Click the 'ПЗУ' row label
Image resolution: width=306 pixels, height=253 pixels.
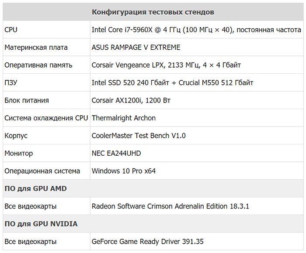point(11,83)
